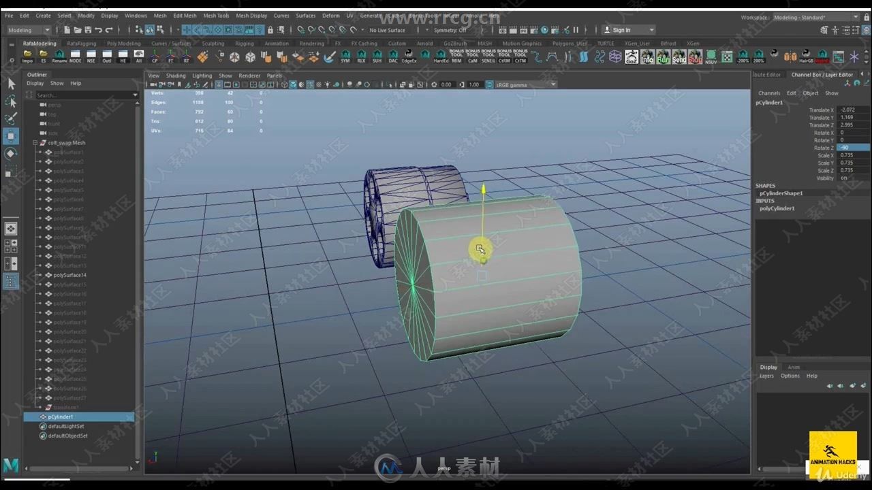Switch to the four-view panel layout
Viewport: 872px width, 490px height.
point(11,246)
